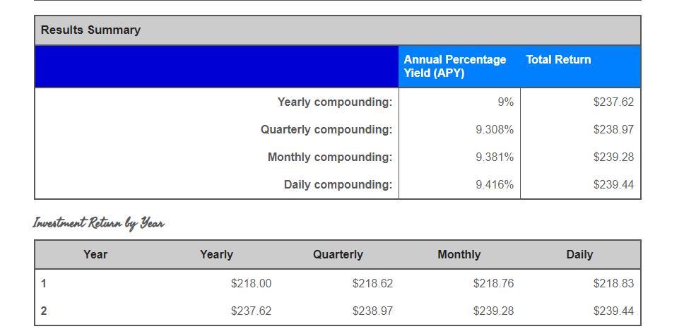Click the $218.76 year 1 monthly value
Image resolution: width=696 pixels, height=329 pixels.
pos(493,284)
